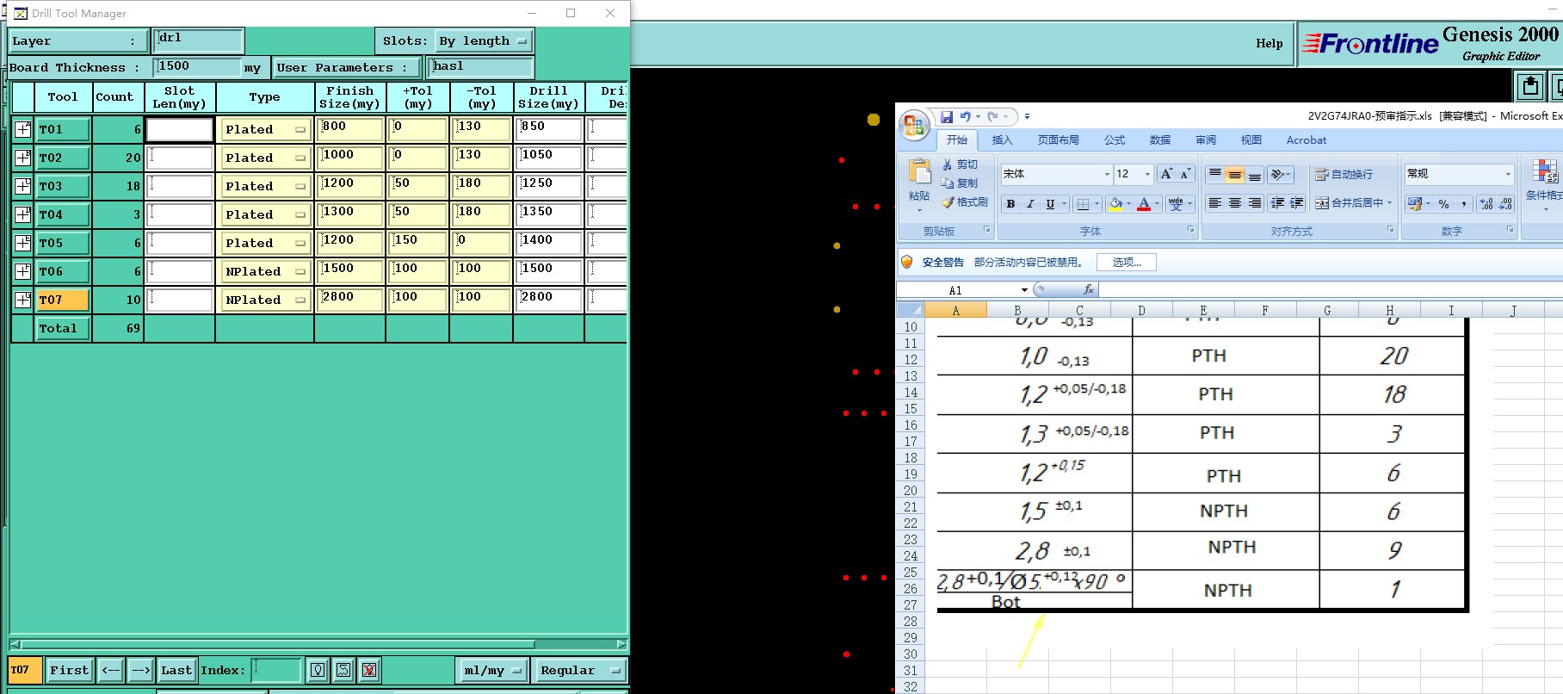Expand tool T06 row with plus icon

coord(23,271)
